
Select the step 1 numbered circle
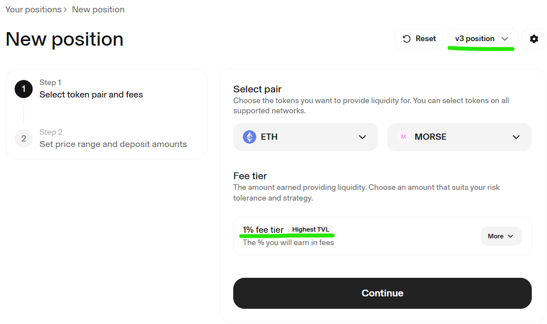24,89
